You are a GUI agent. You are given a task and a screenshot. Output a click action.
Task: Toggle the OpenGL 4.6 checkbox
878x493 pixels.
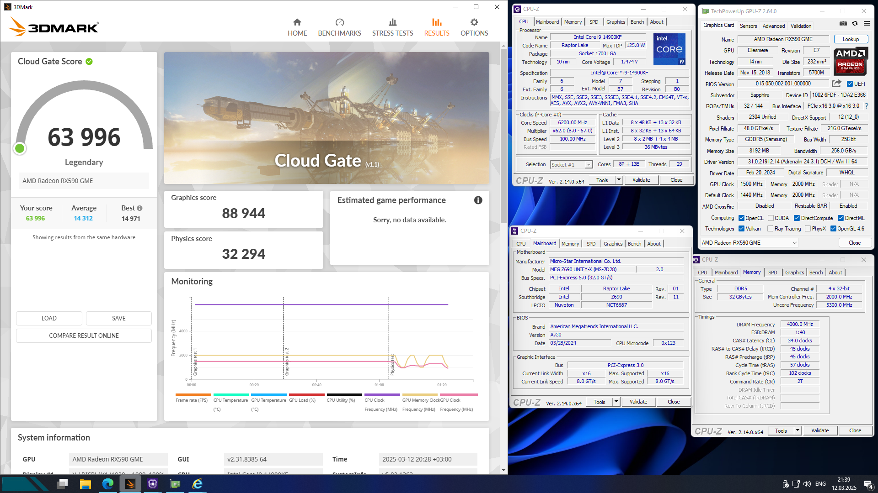click(833, 229)
